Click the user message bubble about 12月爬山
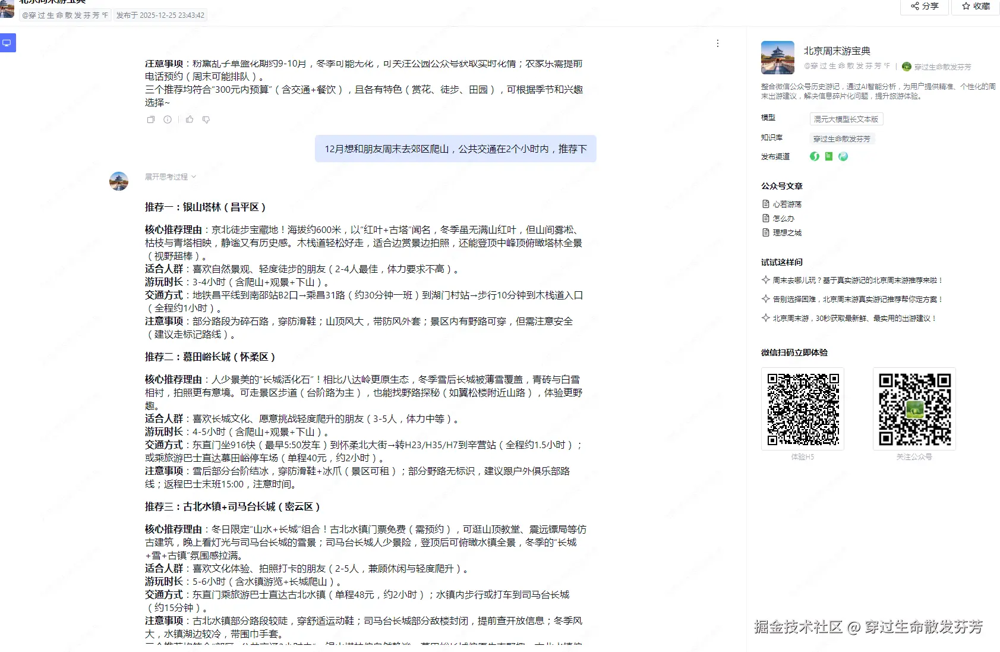This screenshot has width=1000, height=652. pyautogui.click(x=456, y=149)
